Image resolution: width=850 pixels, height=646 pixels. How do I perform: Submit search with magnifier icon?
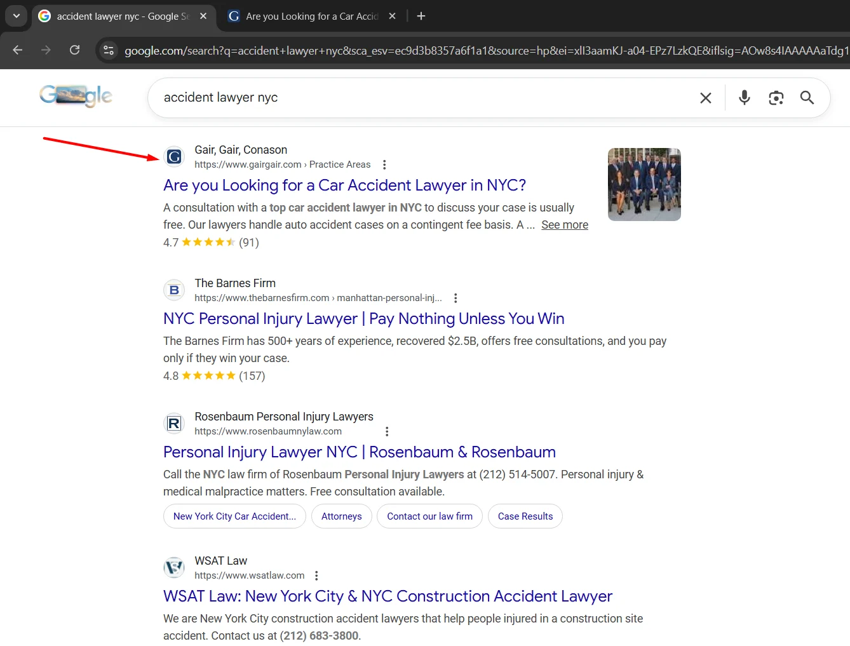(807, 97)
